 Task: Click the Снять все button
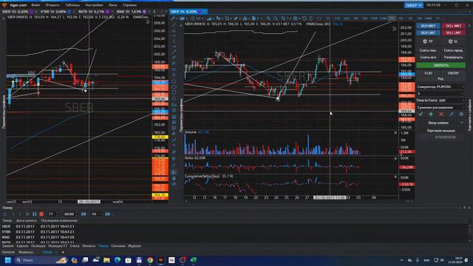[x=428, y=57]
